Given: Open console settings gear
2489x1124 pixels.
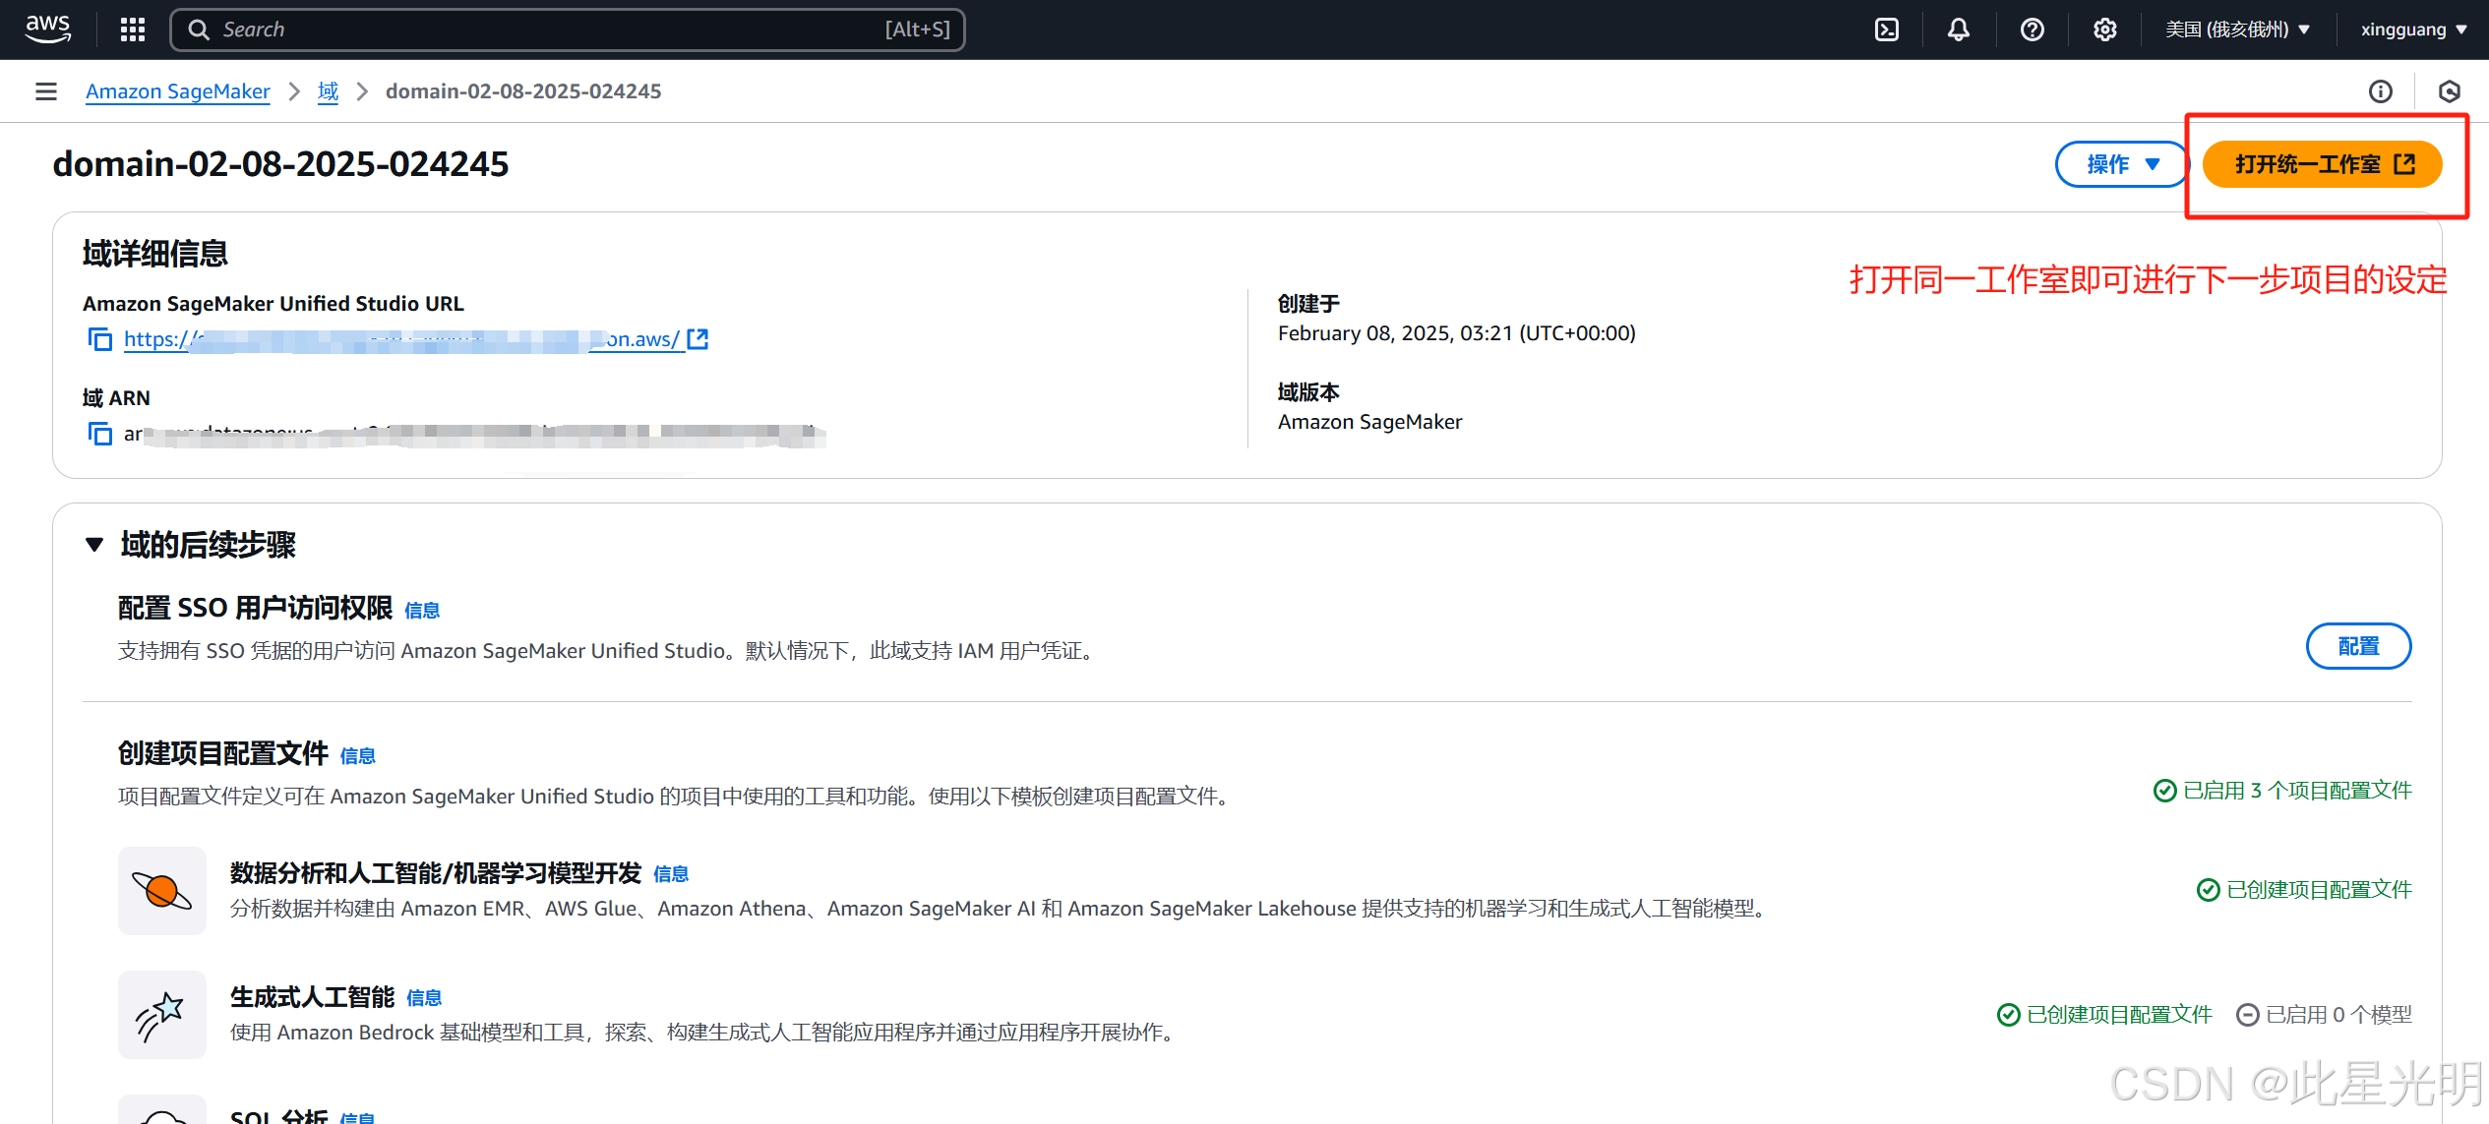Looking at the screenshot, I should (x=2104, y=30).
